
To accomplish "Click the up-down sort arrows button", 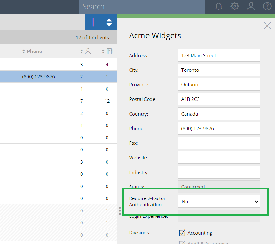I will [x=109, y=22].
